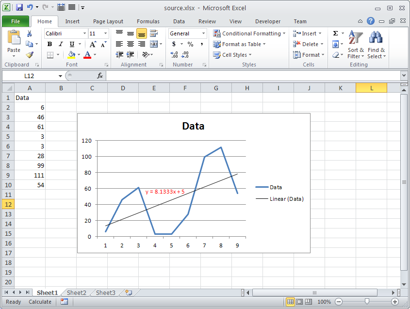
Task: Click the Sort & Filter icon
Action: click(x=356, y=45)
